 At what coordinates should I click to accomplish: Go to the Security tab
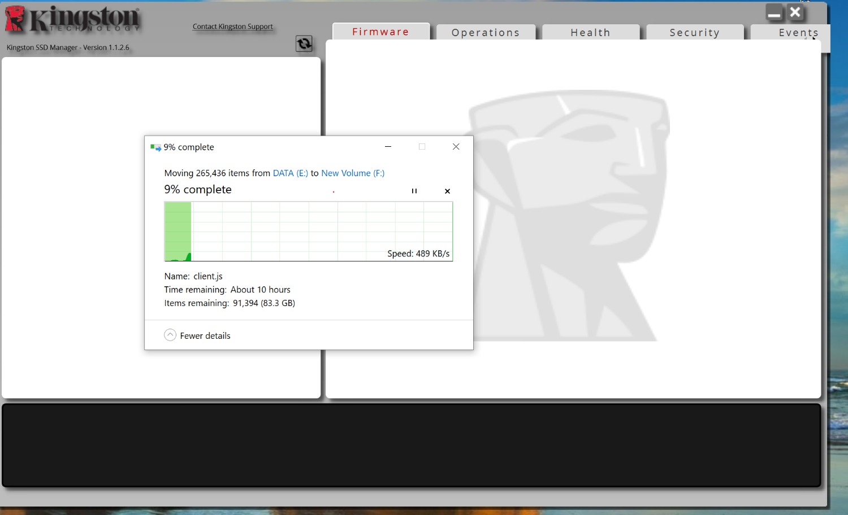pos(694,33)
